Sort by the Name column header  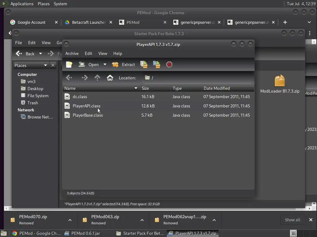click(101, 88)
